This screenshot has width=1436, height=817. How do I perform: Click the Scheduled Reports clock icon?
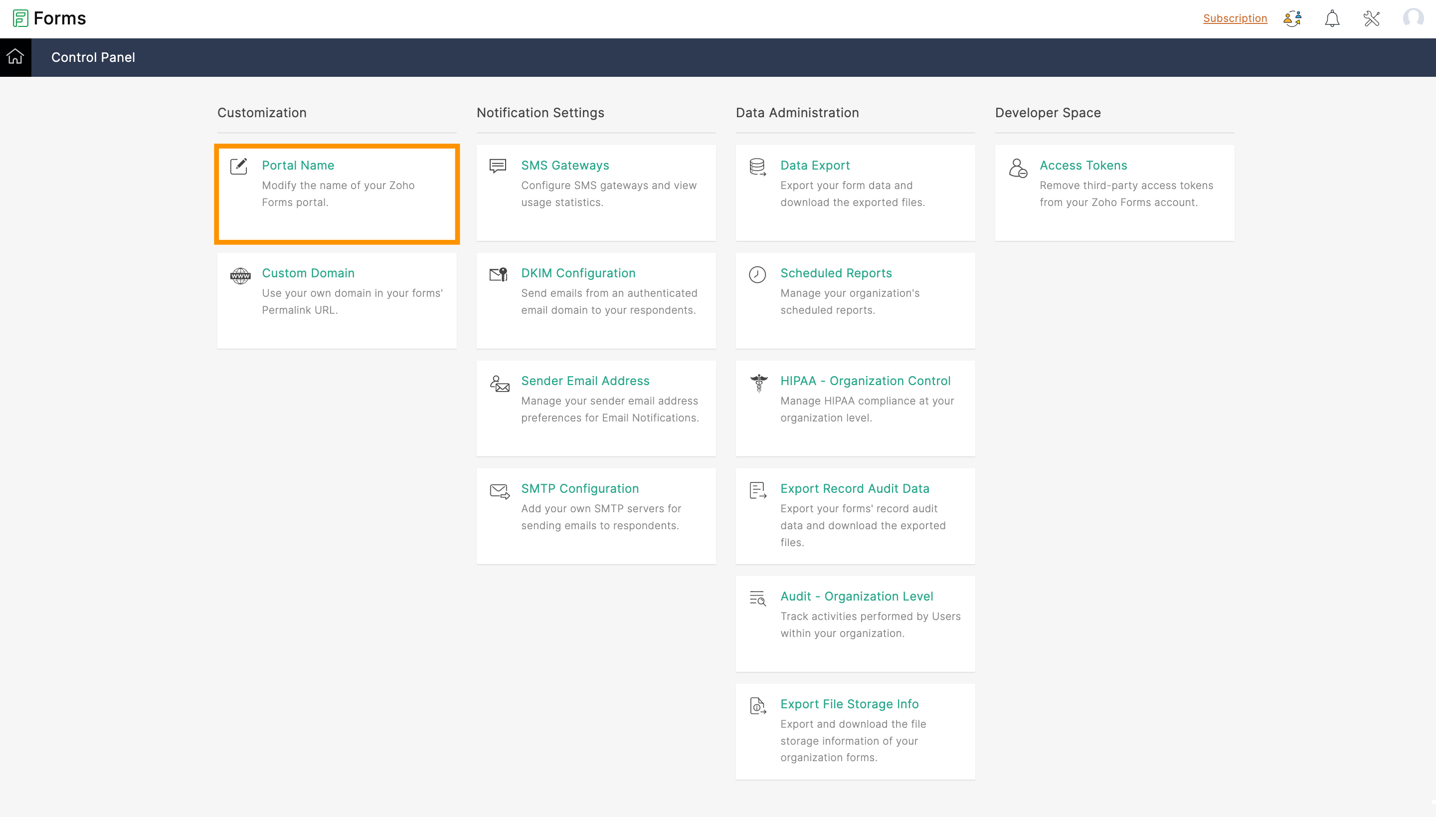[757, 275]
